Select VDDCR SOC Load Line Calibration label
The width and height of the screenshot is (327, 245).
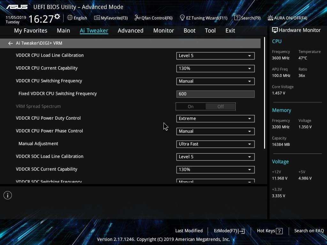coord(49,156)
